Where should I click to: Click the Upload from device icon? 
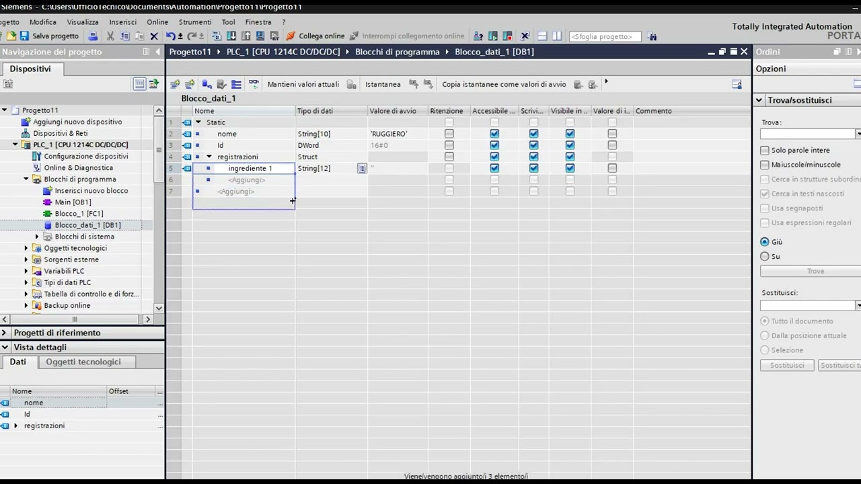pyautogui.click(x=246, y=36)
